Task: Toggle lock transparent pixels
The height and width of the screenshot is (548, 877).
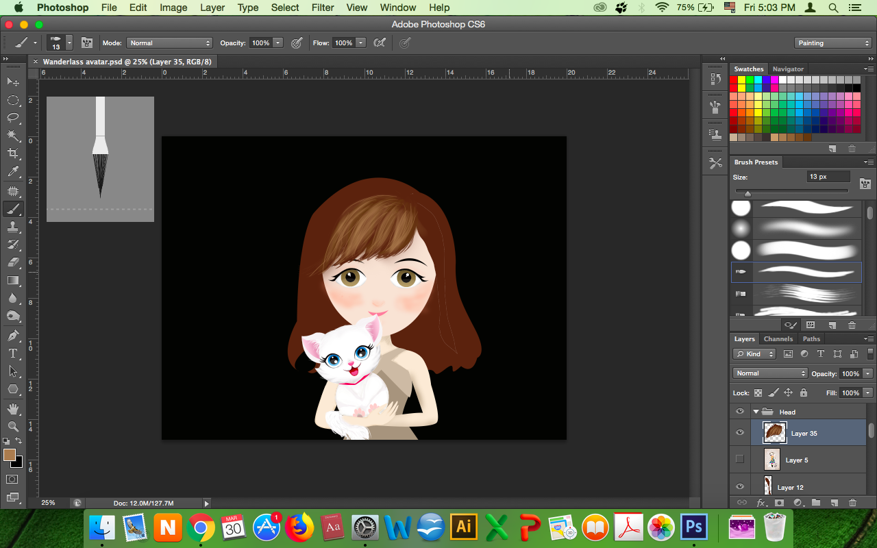Action: click(x=758, y=393)
